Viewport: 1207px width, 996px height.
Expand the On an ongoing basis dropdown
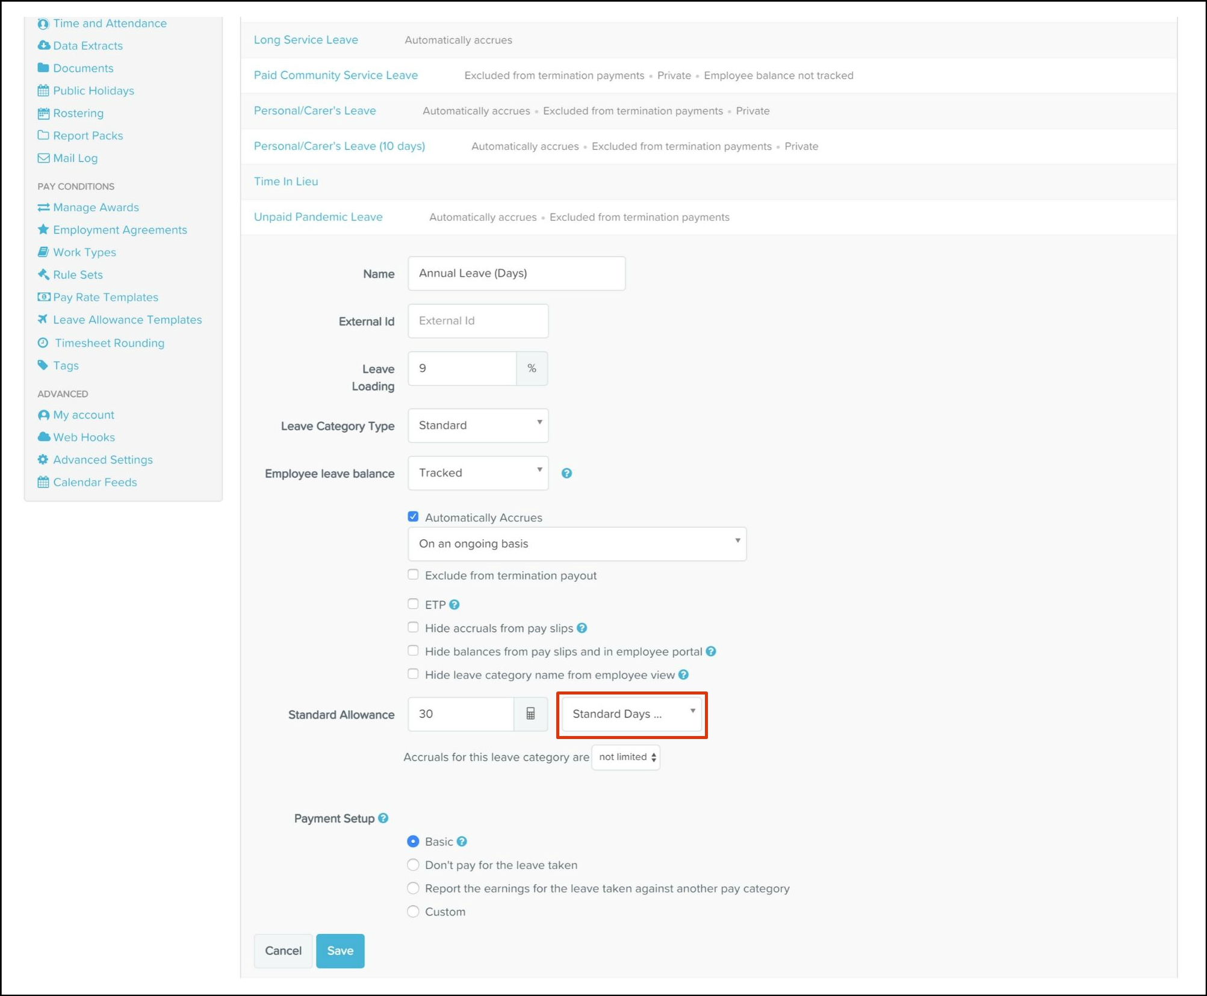tap(577, 543)
